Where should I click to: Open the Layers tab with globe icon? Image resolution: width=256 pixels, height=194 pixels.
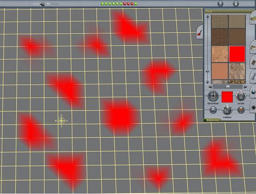pos(253,92)
